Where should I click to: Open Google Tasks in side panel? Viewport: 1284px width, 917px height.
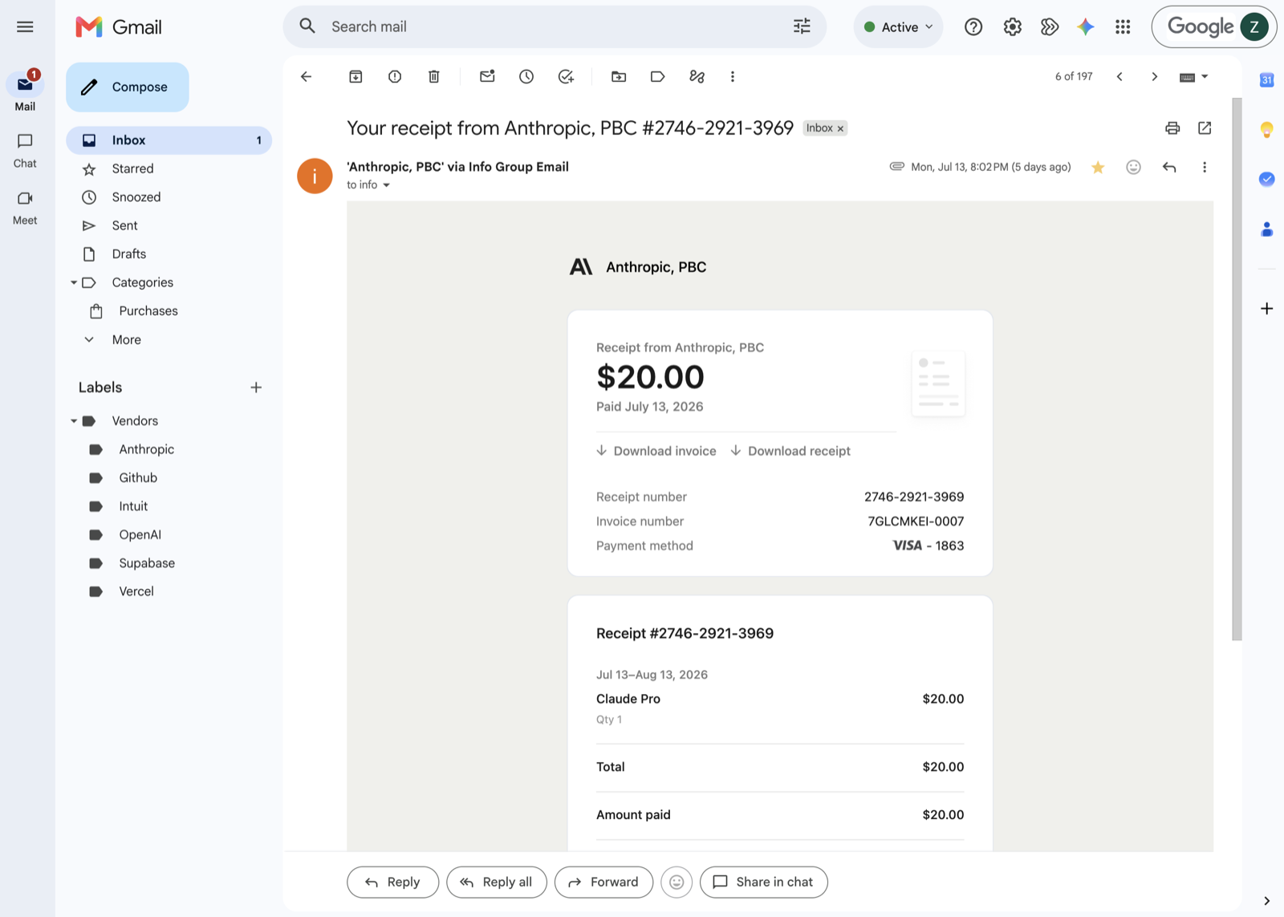click(1266, 179)
